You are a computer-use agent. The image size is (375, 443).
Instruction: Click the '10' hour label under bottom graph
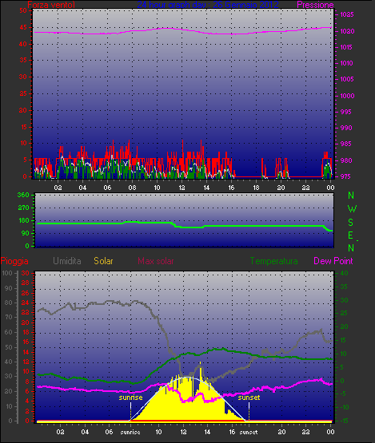click(158, 432)
